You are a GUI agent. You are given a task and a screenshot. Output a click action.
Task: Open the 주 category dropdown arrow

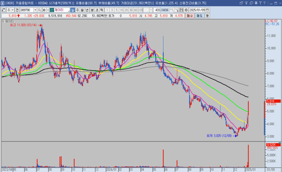(x=13, y=10)
